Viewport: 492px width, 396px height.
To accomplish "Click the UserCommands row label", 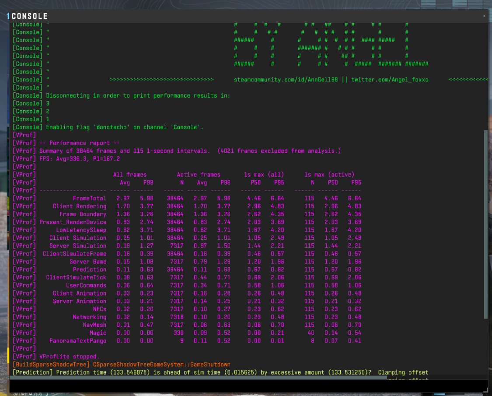I will (x=86, y=285).
